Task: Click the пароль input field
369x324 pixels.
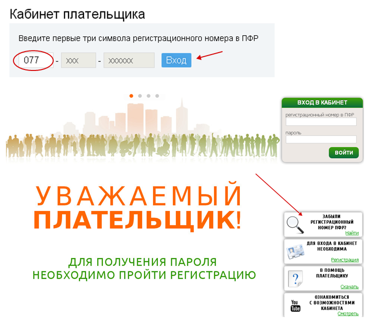Action: click(321, 139)
